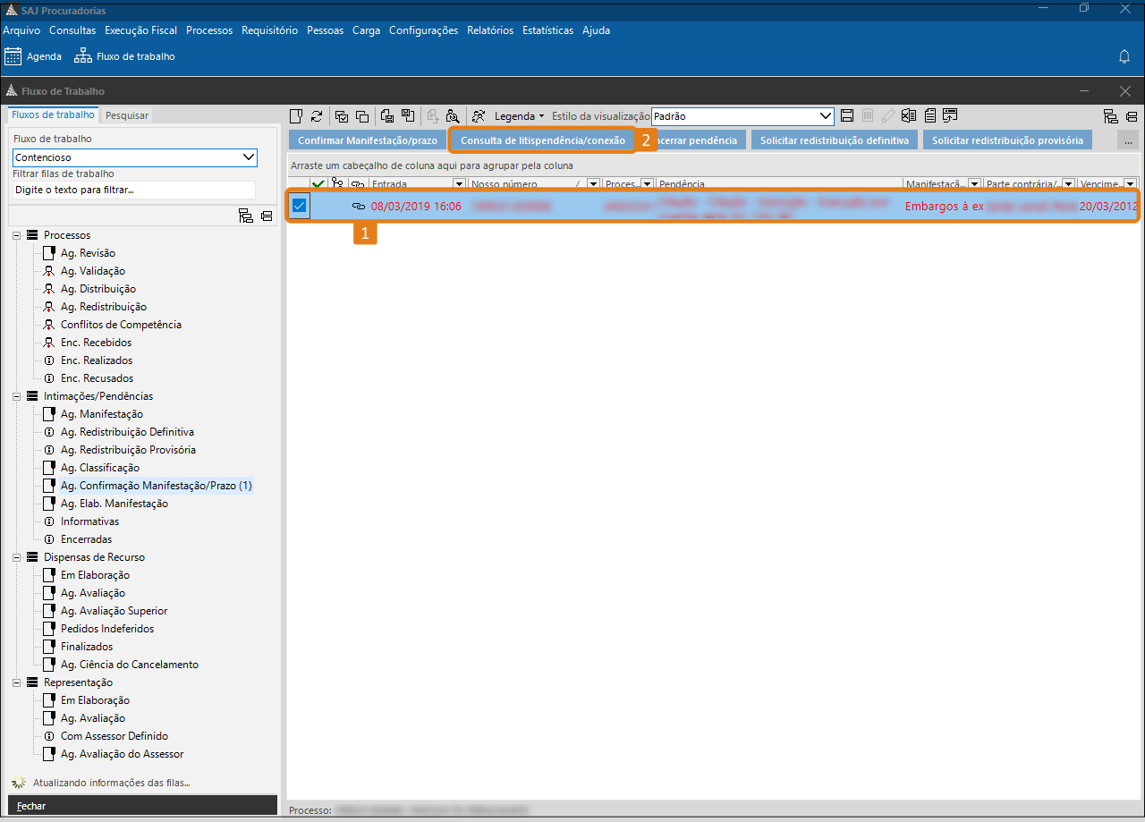Screen dimensions: 1145x822
Task: Click the filter queues text field
Action: [134, 190]
